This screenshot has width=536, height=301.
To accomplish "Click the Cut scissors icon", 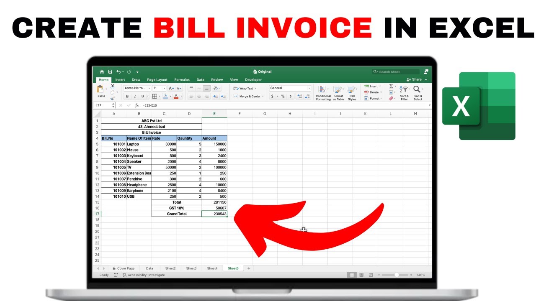I will 112,86.
